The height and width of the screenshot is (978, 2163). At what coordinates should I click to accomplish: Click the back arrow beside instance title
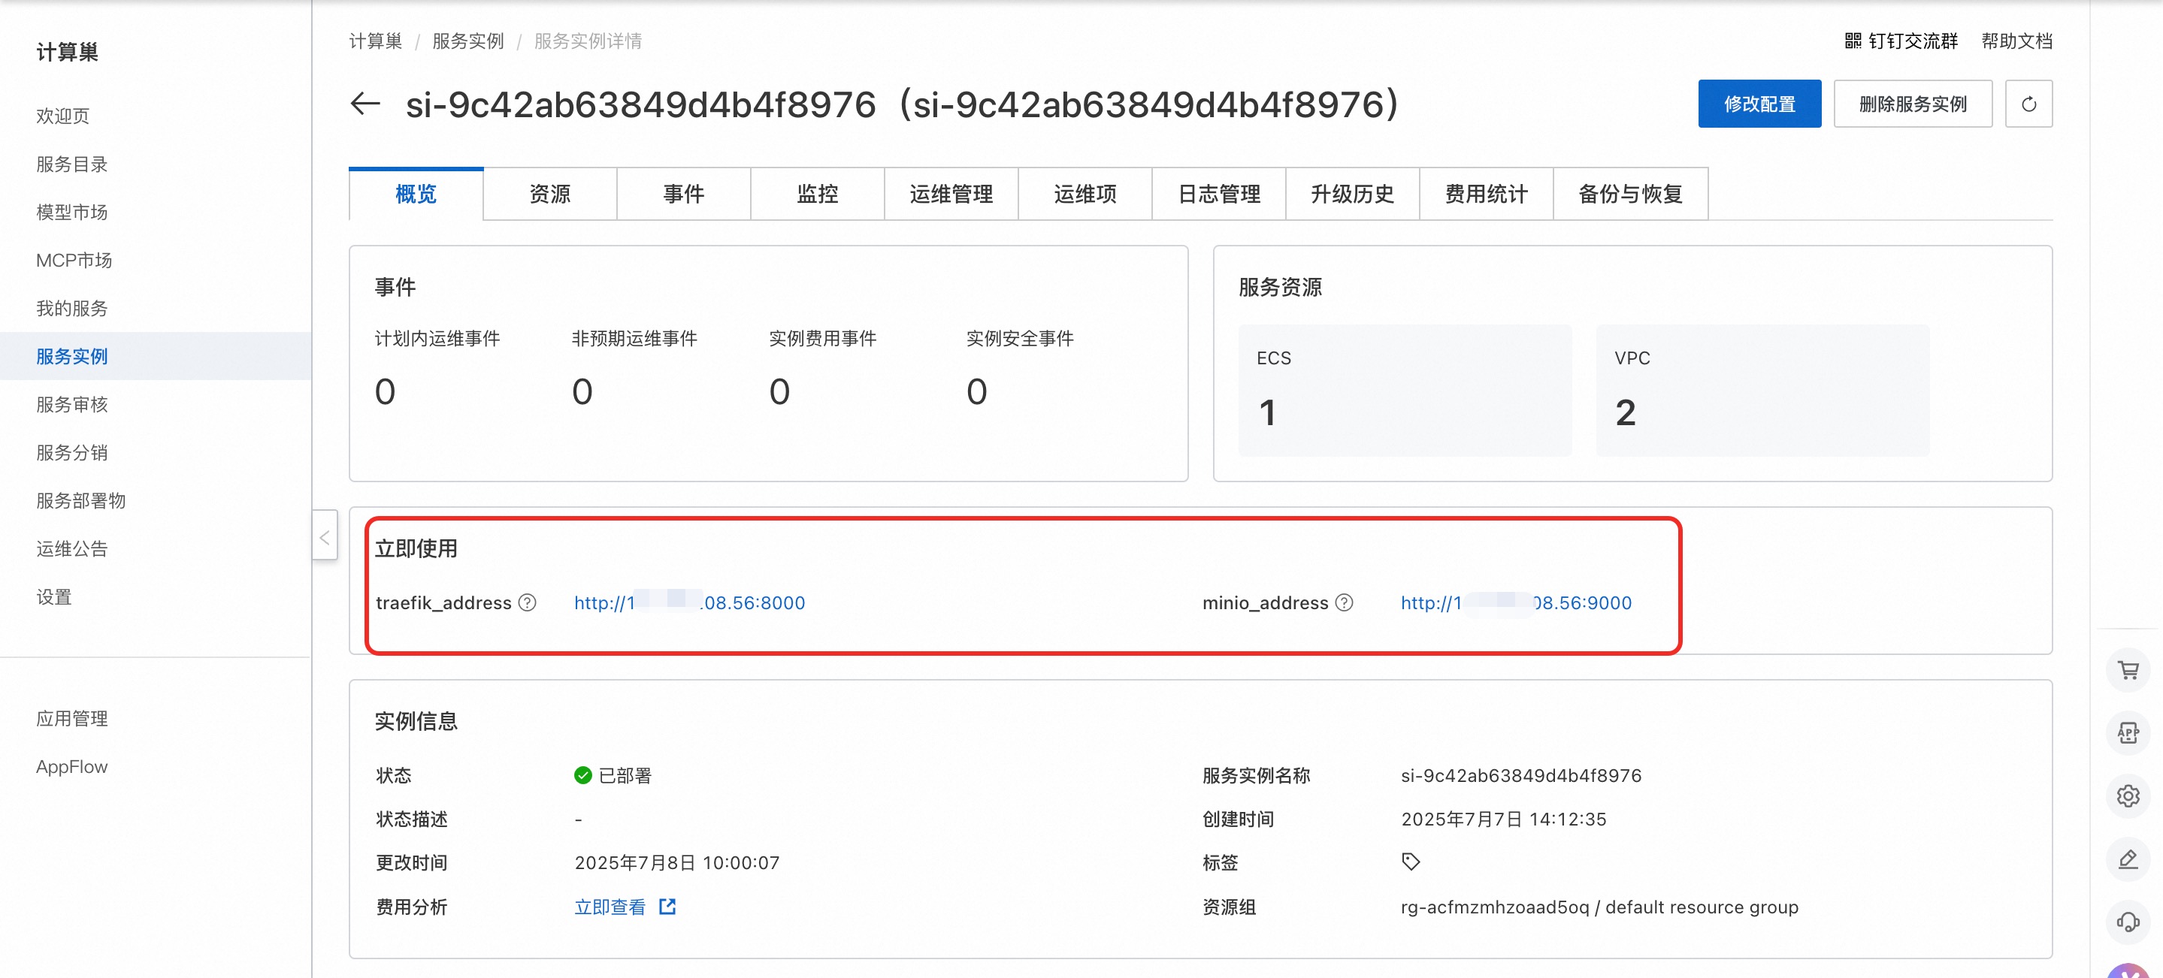(365, 104)
